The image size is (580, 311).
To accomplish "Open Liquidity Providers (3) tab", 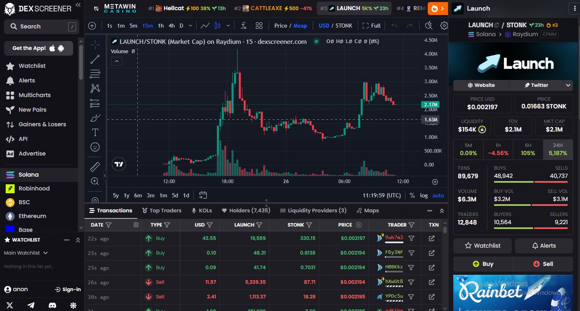I will click(313, 210).
